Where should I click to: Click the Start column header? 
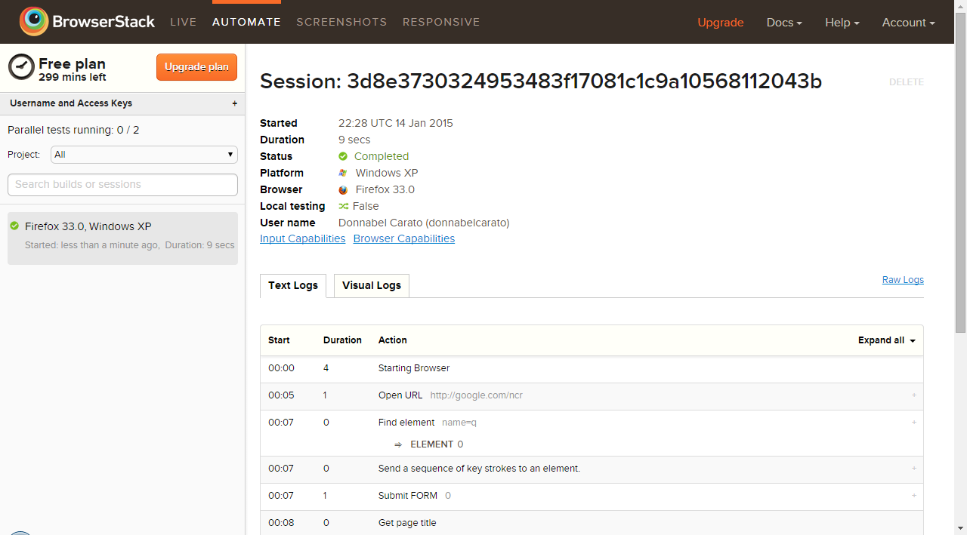(279, 340)
